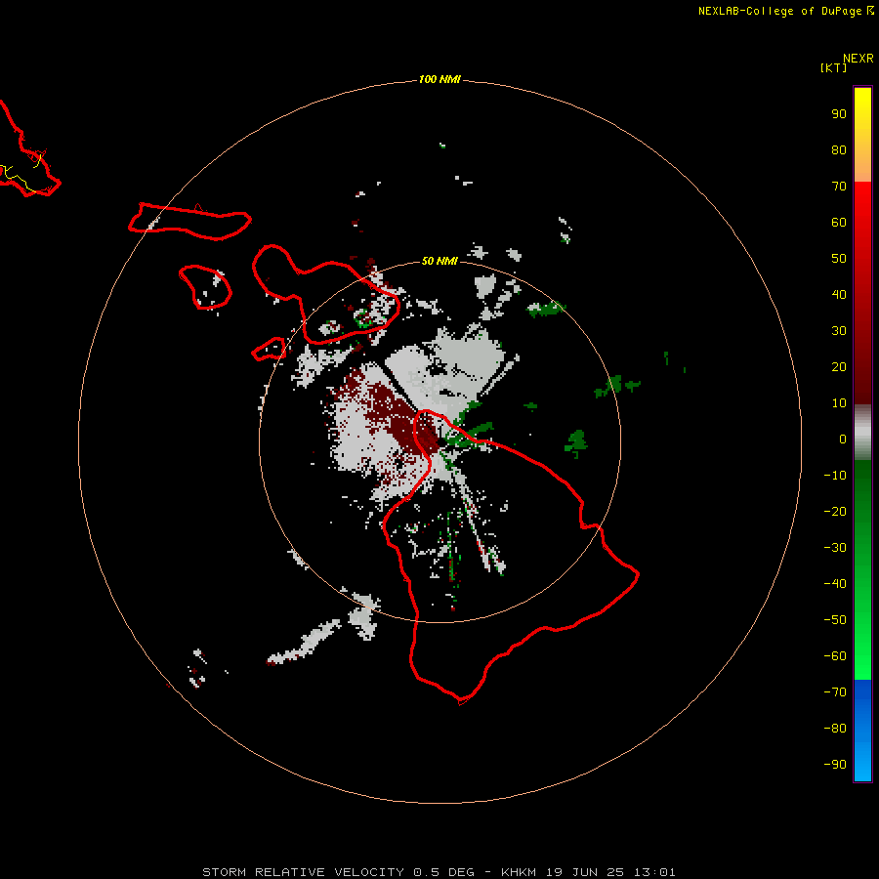Click the 20 value on velocity scale
This screenshot has height=879, width=879.
(839, 366)
